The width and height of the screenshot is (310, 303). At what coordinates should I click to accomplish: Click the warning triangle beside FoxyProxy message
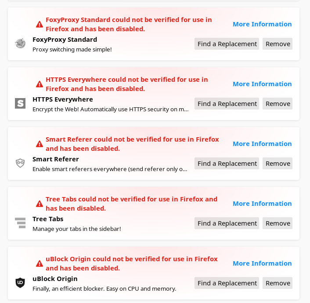pos(40,24)
